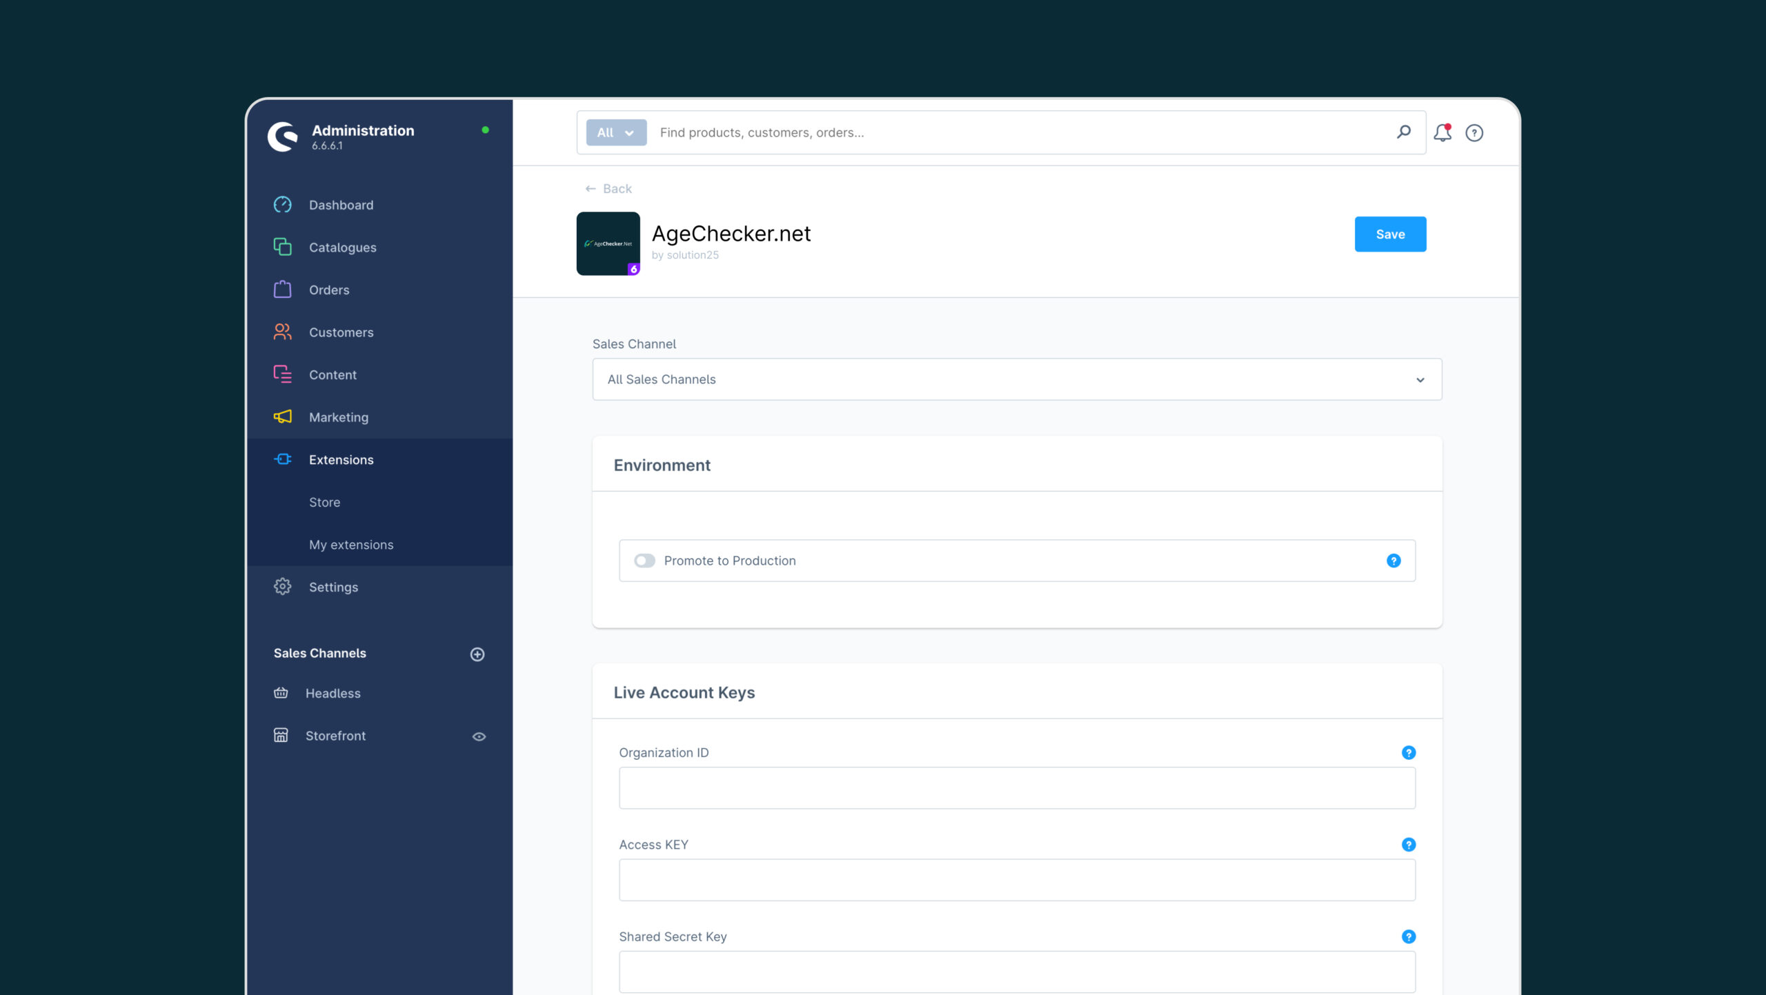Click the search magnifier icon
The image size is (1766, 995).
coord(1403,132)
